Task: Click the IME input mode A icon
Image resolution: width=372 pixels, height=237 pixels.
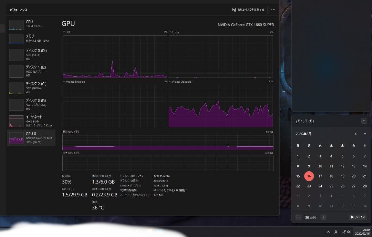Action: [336, 232]
